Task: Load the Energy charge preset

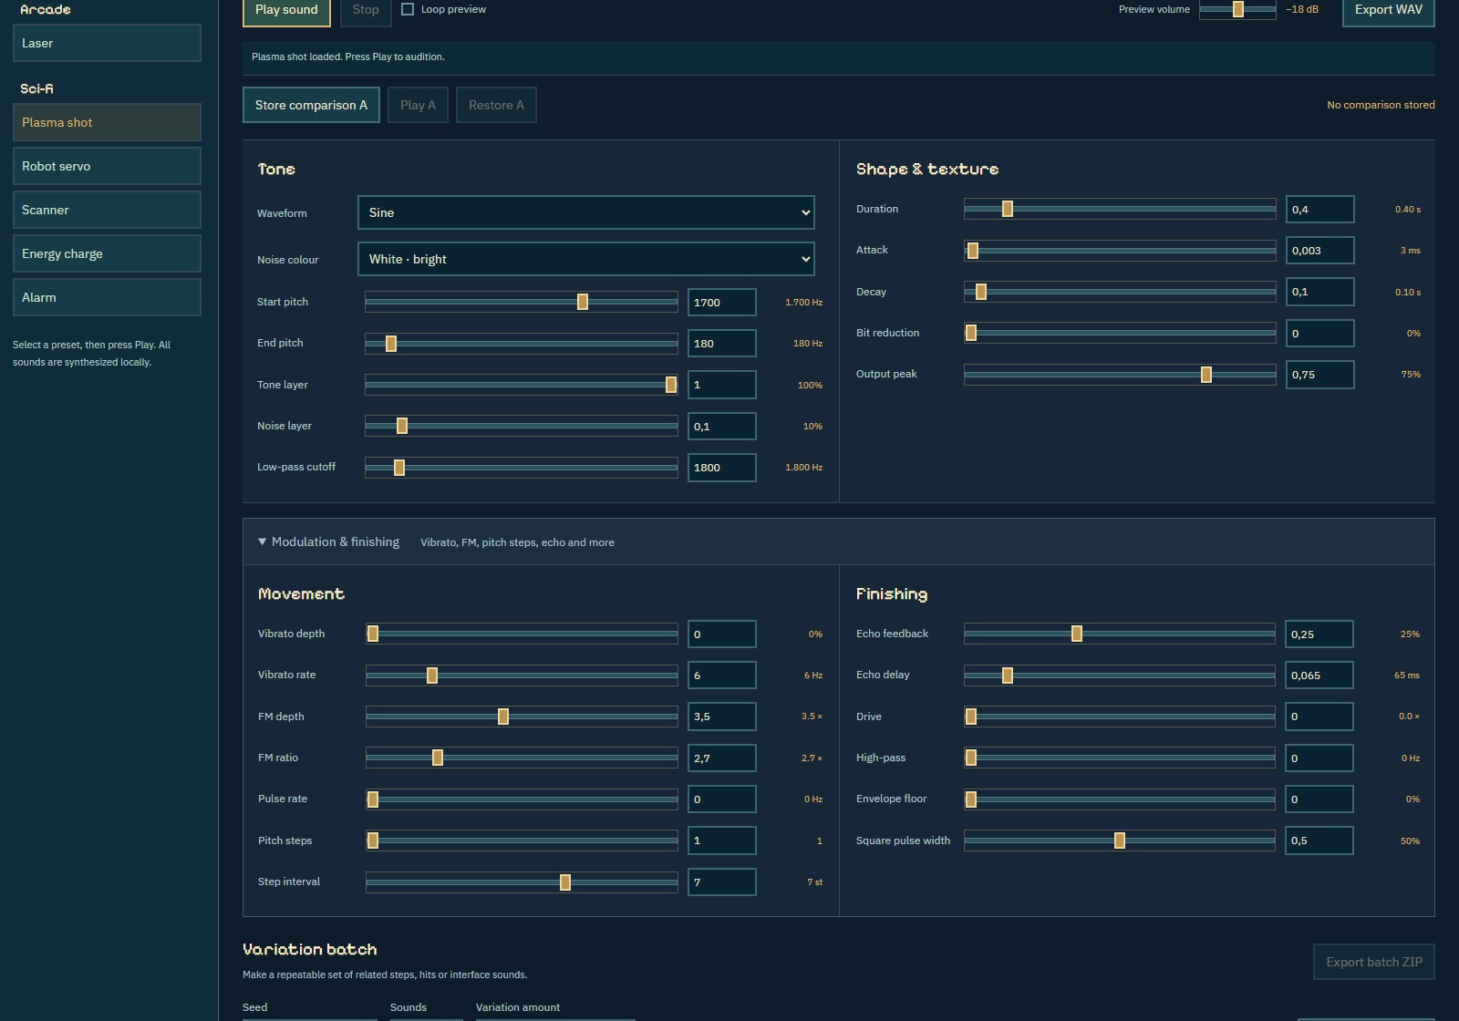Action: 107,253
